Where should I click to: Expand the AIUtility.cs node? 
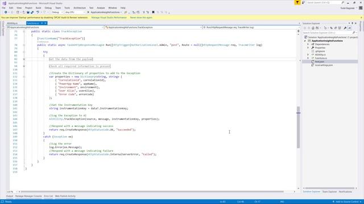coord(308,55)
